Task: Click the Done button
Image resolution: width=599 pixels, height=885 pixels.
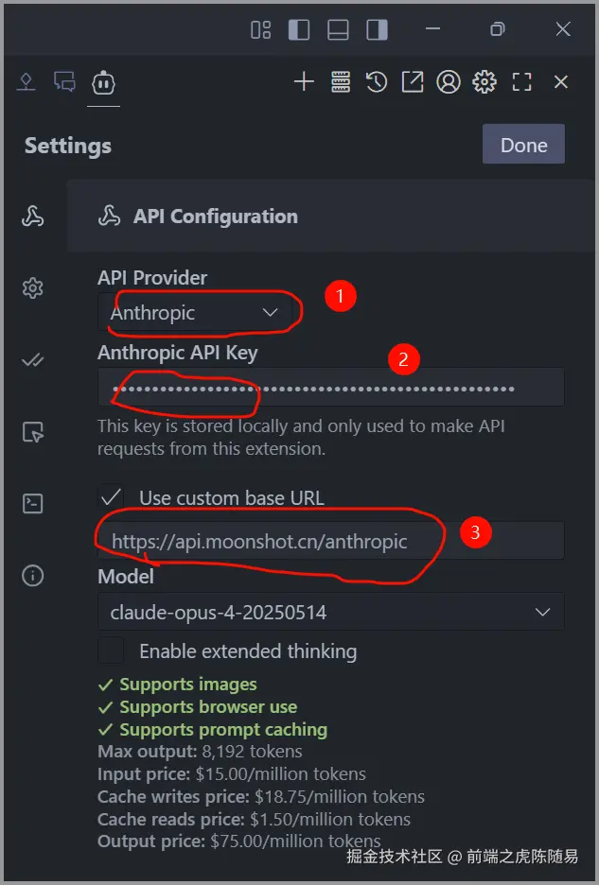Action: 523,145
